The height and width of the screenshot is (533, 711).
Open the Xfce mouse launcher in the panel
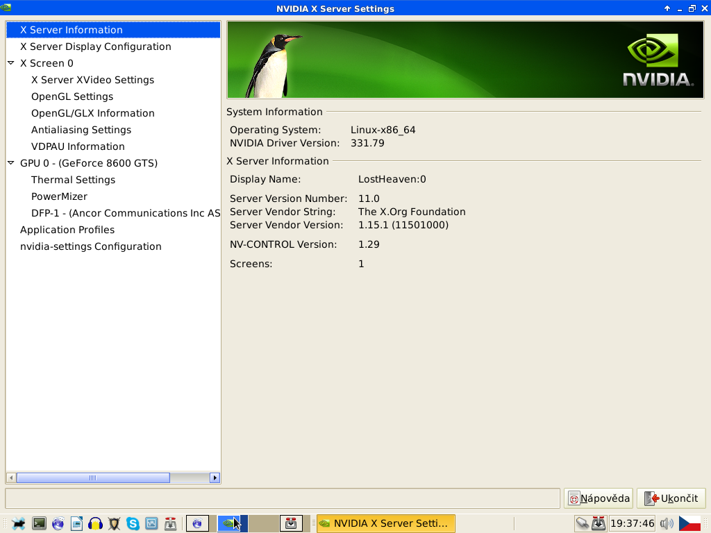[19, 523]
